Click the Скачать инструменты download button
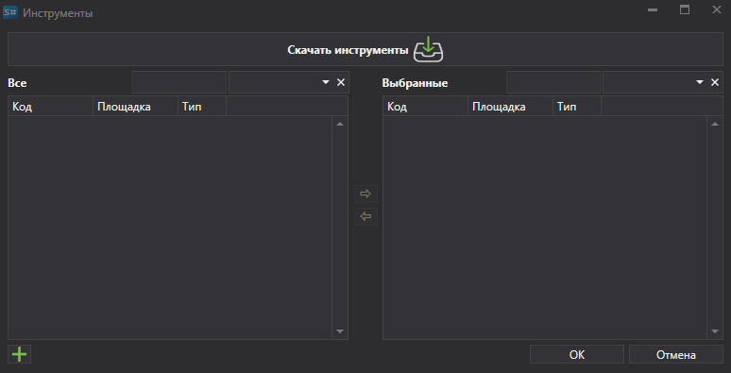Viewport: 731px width, 373px height. pos(365,49)
